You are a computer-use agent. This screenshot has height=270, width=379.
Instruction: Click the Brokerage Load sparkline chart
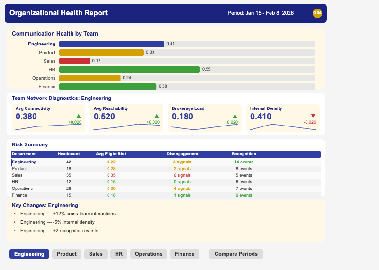point(205,126)
